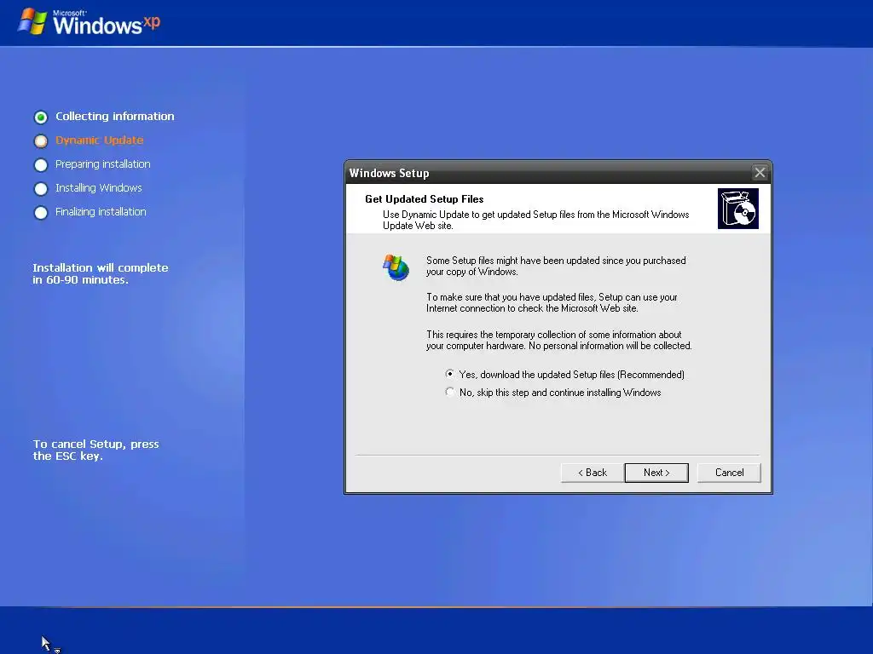Click the Windows globe update icon
Viewport: 873px width, 654px height.
pos(396,267)
